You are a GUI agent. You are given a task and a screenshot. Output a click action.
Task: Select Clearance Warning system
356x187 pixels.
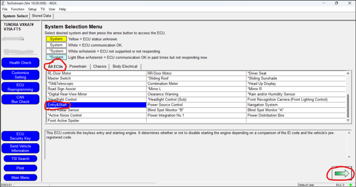click(196, 94)
